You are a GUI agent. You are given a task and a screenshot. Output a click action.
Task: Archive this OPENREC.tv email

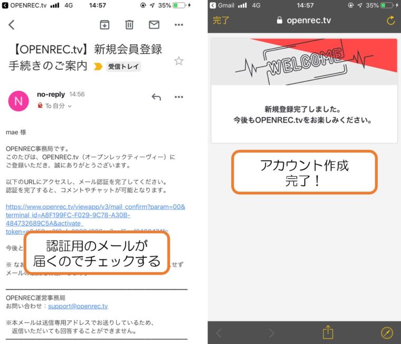click(x=104, y=25)
